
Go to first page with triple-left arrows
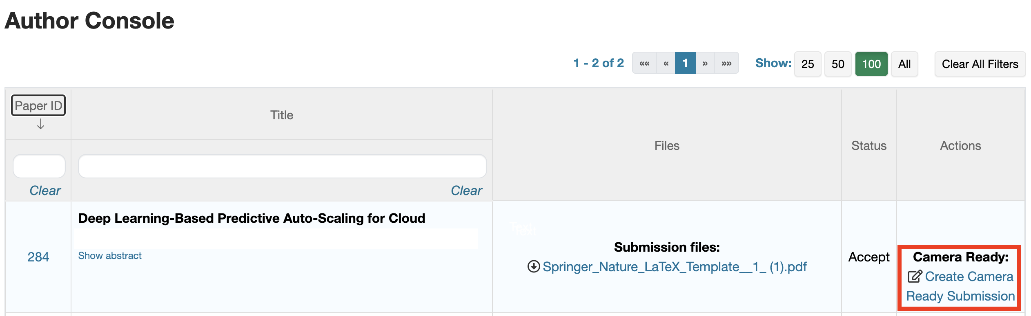tap(644, 63)
